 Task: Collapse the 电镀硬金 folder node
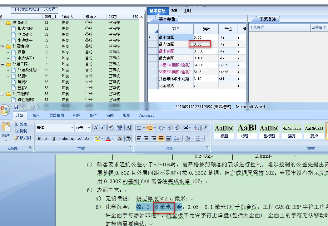click(2, 22)
